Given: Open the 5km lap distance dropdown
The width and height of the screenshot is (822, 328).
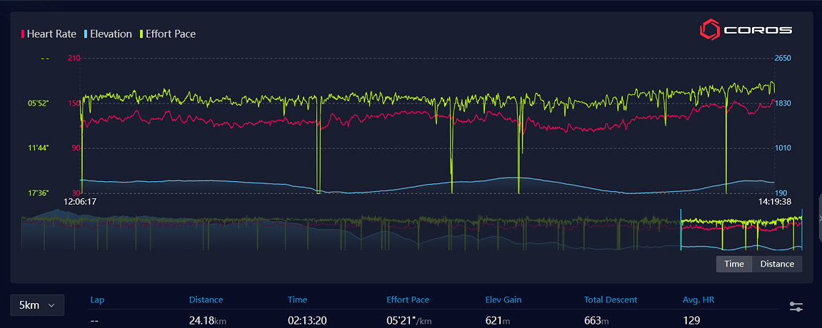Looking at the screenshot, I should 37,305.
